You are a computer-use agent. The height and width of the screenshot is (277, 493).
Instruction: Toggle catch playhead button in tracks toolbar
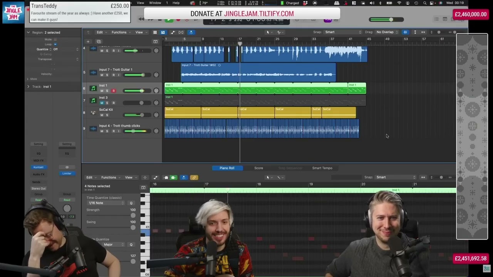[x=191, y=32]
